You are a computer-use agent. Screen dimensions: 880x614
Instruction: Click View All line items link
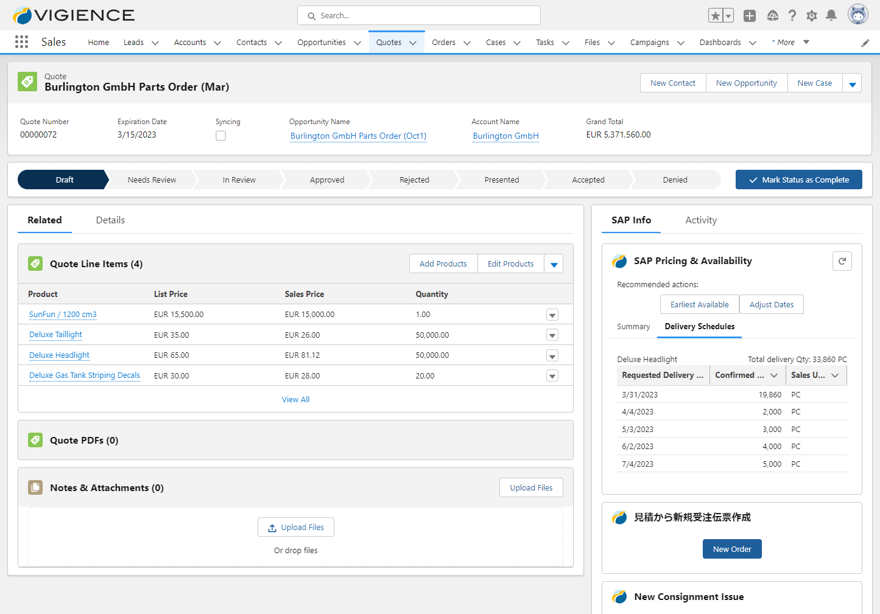[295, 400]
